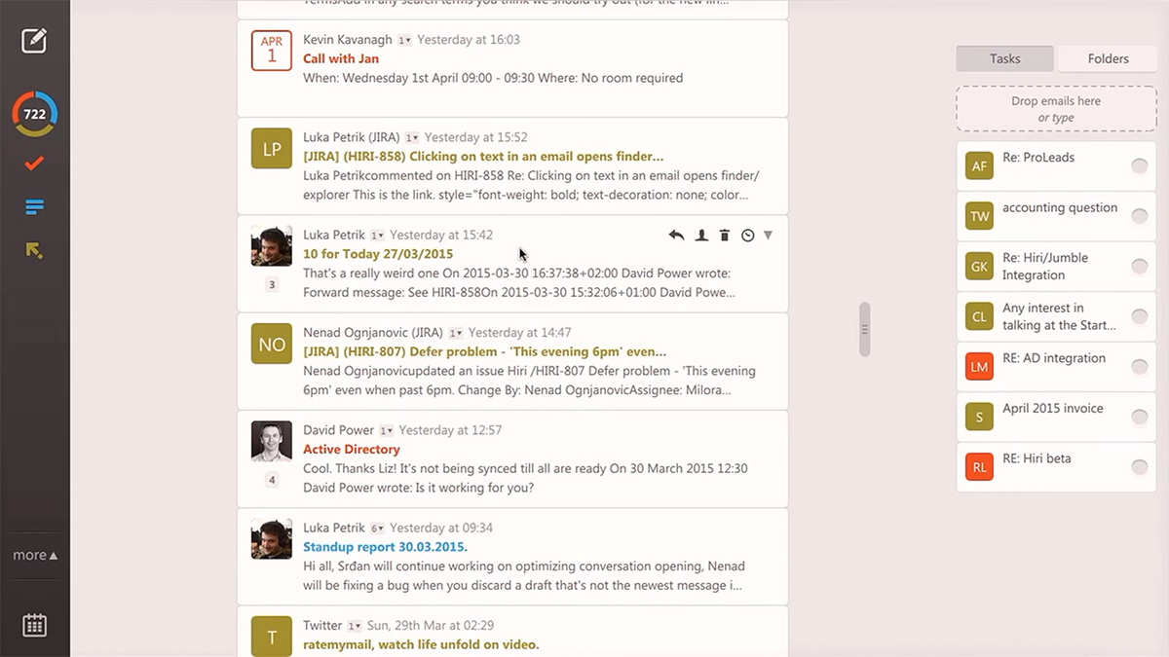Open the 722 unread counter dial

pyautogui.click(x=34, y=114)
